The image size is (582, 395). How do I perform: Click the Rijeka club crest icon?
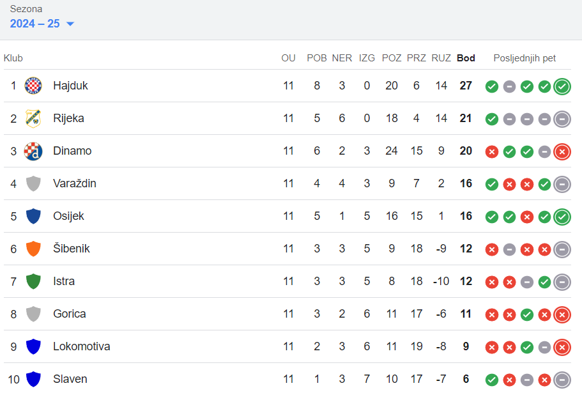[33, 118]
